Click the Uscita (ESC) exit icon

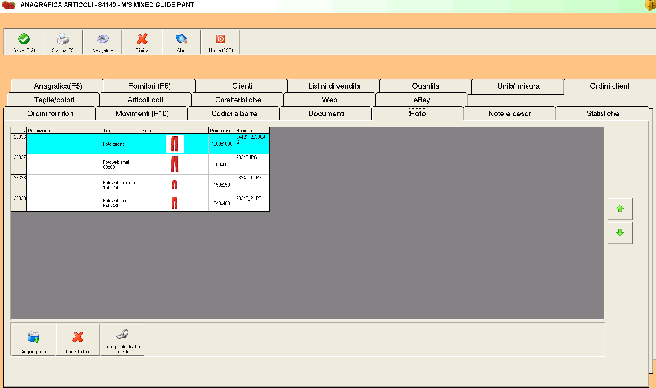[x=221, y=39]
